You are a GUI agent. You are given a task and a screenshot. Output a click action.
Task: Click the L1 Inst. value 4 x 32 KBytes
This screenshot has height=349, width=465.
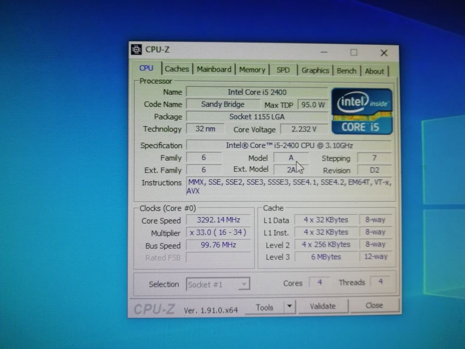[326, 232]
